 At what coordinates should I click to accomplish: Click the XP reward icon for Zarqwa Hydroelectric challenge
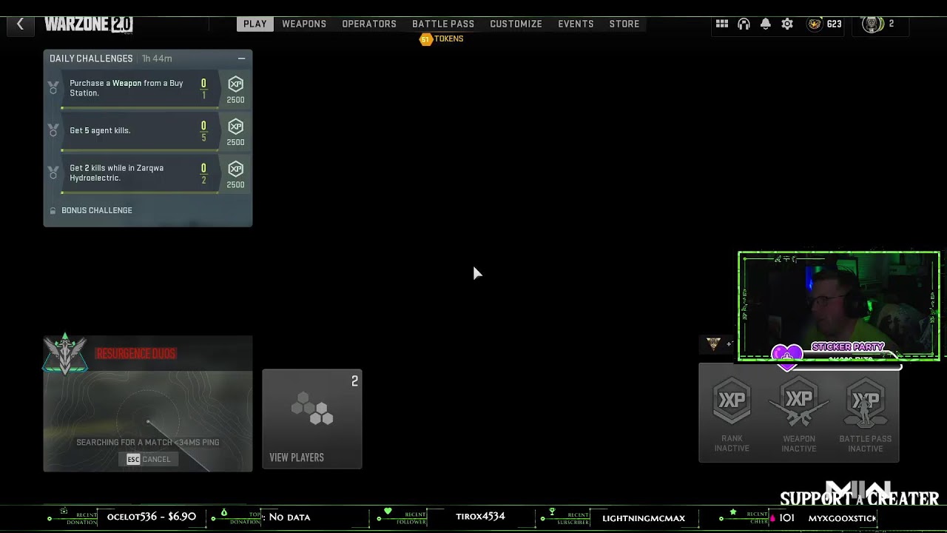point(235,169)
